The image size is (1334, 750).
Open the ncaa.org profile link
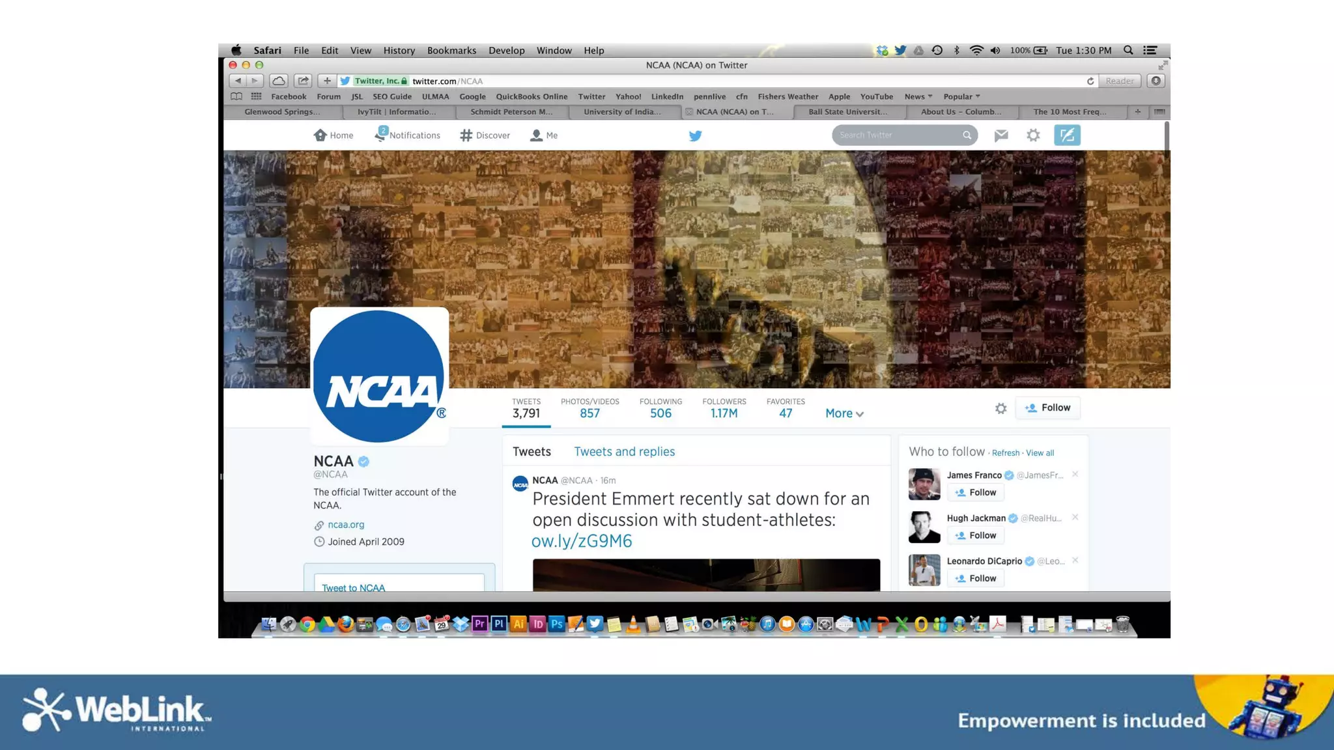(346, 524)
